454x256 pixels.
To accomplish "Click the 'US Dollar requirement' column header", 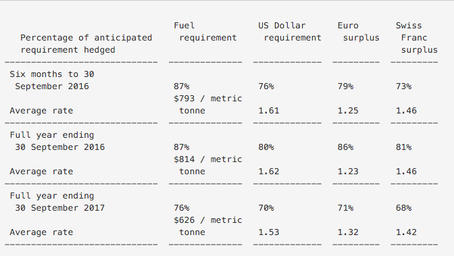I will 290,32.
